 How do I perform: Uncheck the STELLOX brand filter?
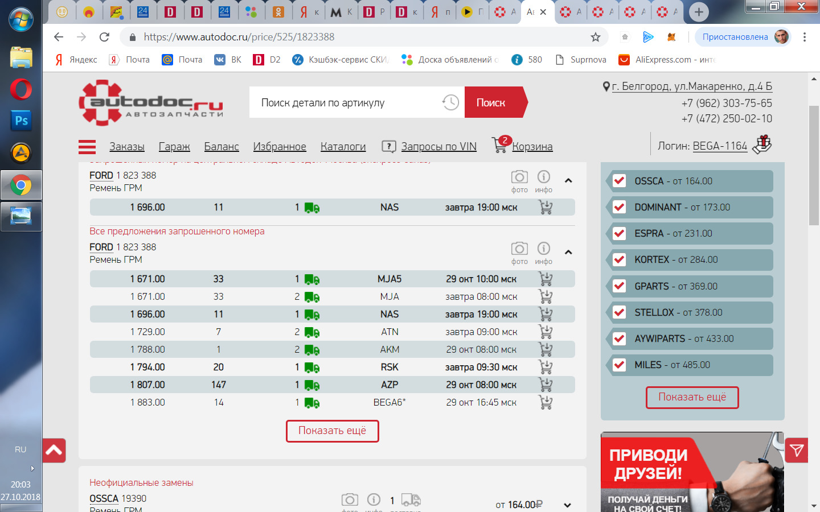[x=620, y=312]
